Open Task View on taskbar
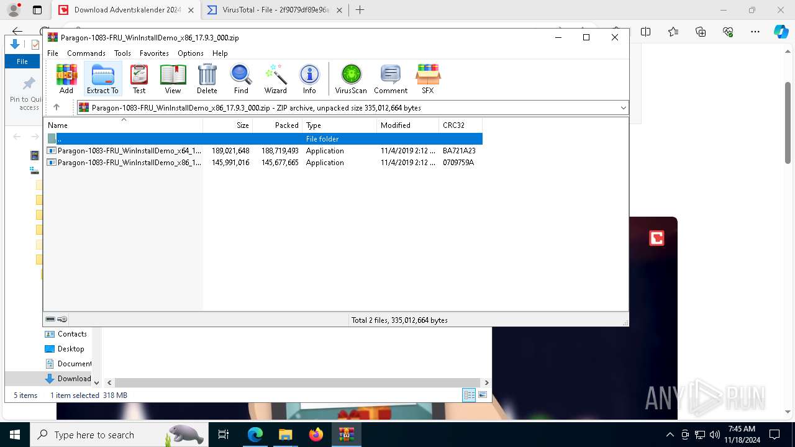 [x=224, y=435]
